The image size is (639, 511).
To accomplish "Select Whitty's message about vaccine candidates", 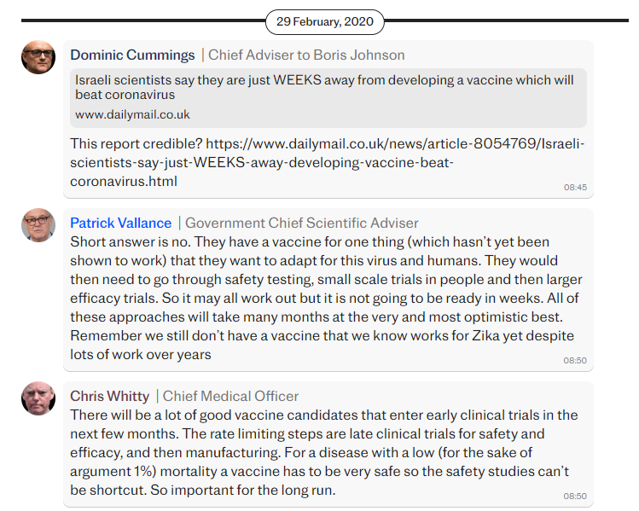I will pos(324,452).
